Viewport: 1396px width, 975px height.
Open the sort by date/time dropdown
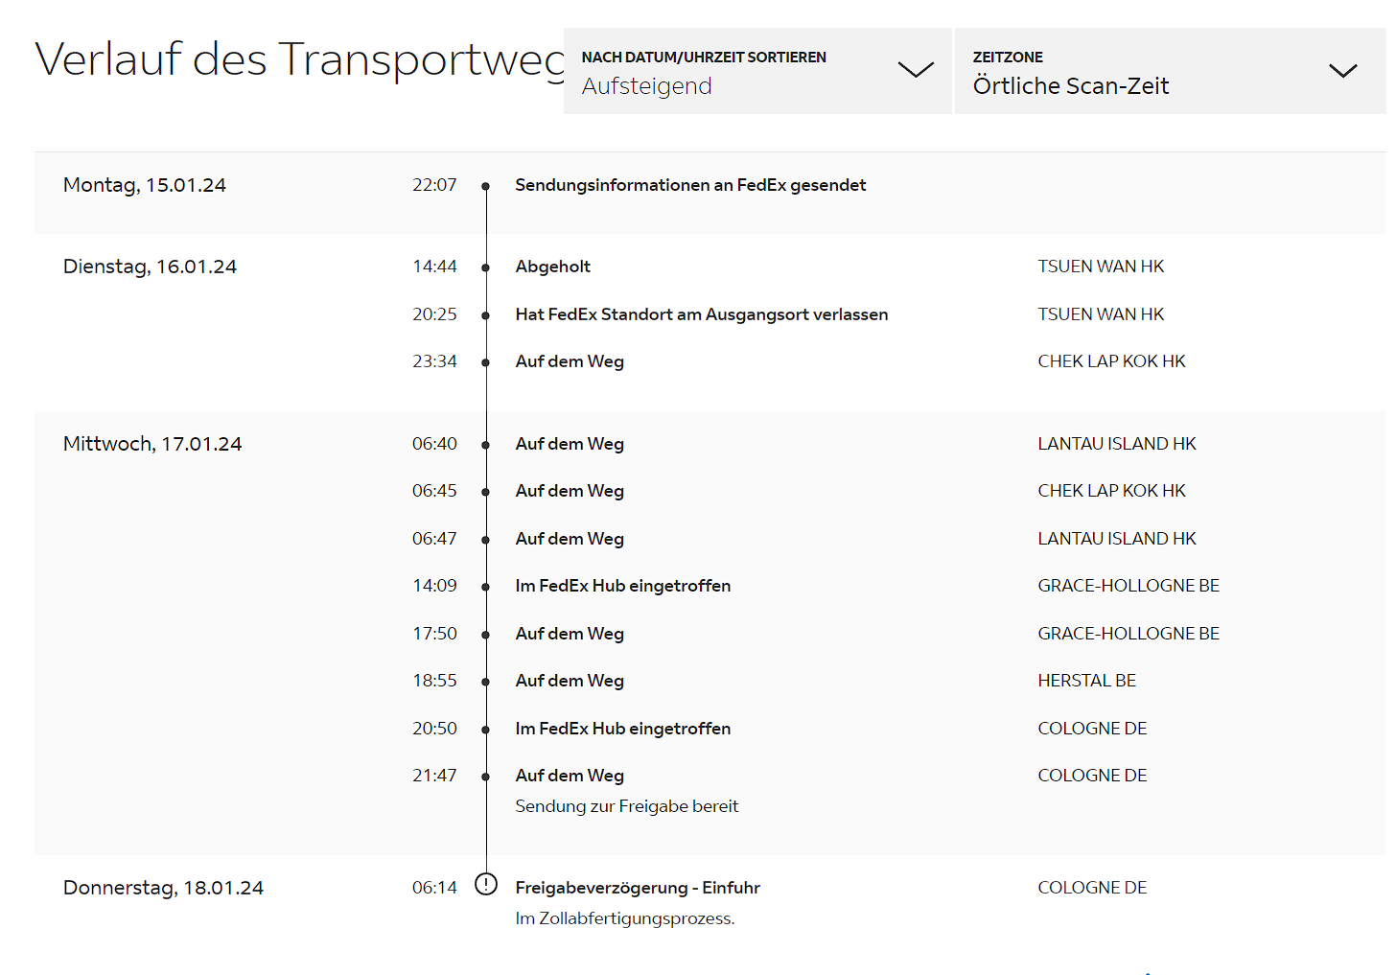pyautogui.click(x=756, y=72)
